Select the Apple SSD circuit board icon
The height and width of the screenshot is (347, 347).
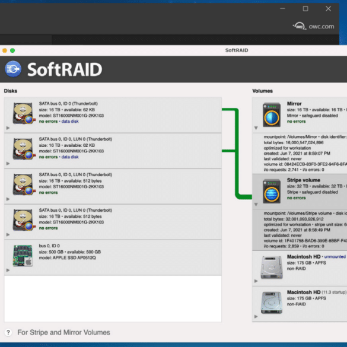point(23,256)
